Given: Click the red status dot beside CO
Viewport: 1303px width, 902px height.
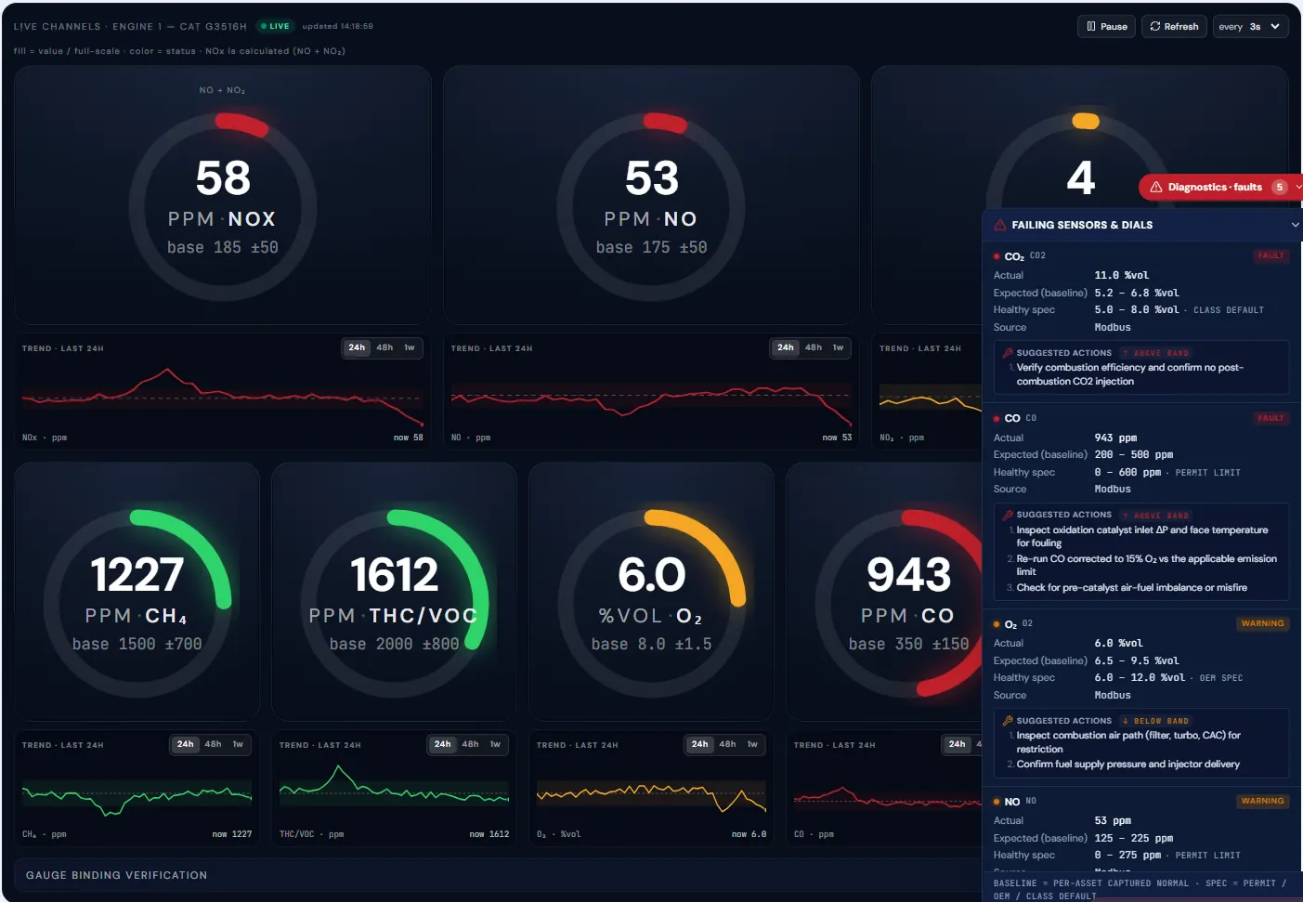Looking at the screenshot, I should click(x=997, y=419).
